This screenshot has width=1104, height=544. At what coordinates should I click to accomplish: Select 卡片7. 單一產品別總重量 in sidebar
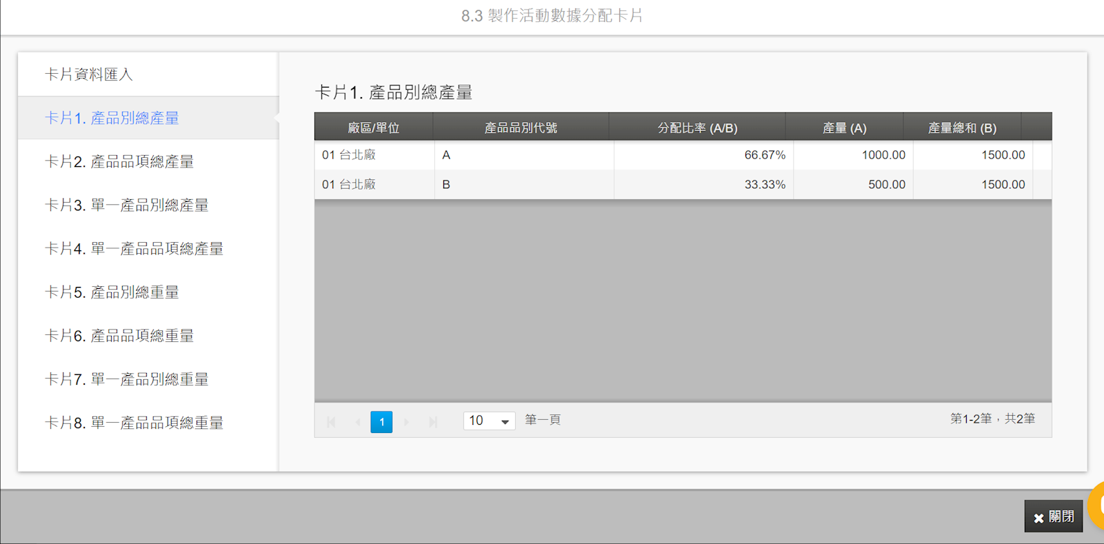(x=148, y=379)
